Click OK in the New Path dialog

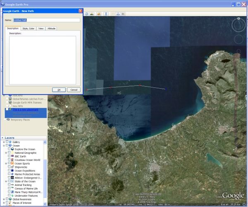[59, 90]
